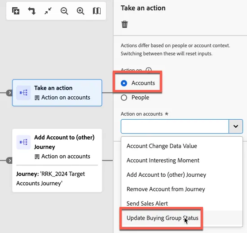Delete the action using the trash icon
Image resolution: width=247 pixels, height=233 pixels.
(124, 24)
